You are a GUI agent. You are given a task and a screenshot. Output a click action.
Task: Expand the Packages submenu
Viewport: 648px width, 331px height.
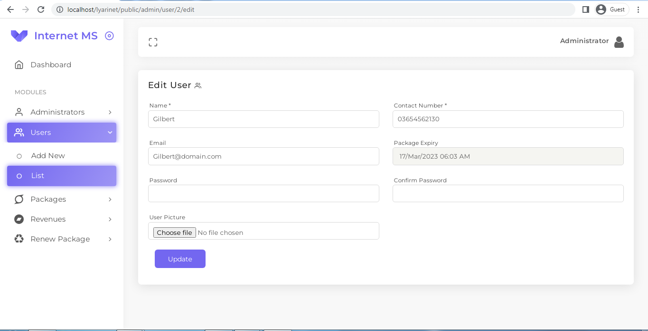[x=110, y=199]
